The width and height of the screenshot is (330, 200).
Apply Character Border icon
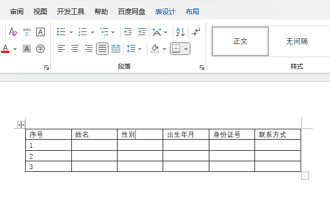pyautogui.click(x=40, y=32)
